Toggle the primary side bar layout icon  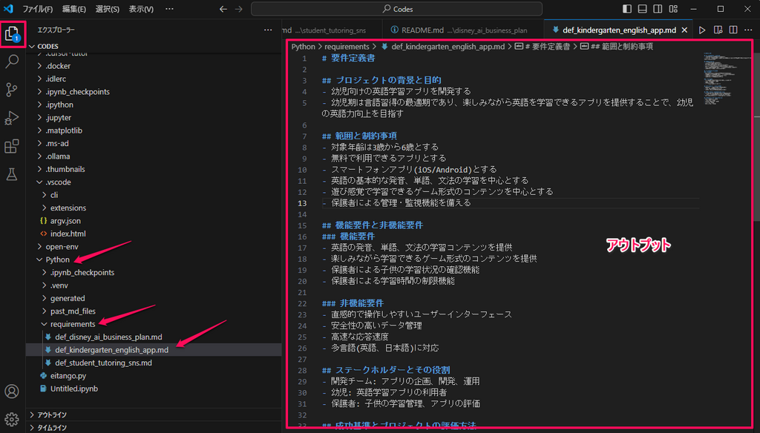tap(627, 9)
